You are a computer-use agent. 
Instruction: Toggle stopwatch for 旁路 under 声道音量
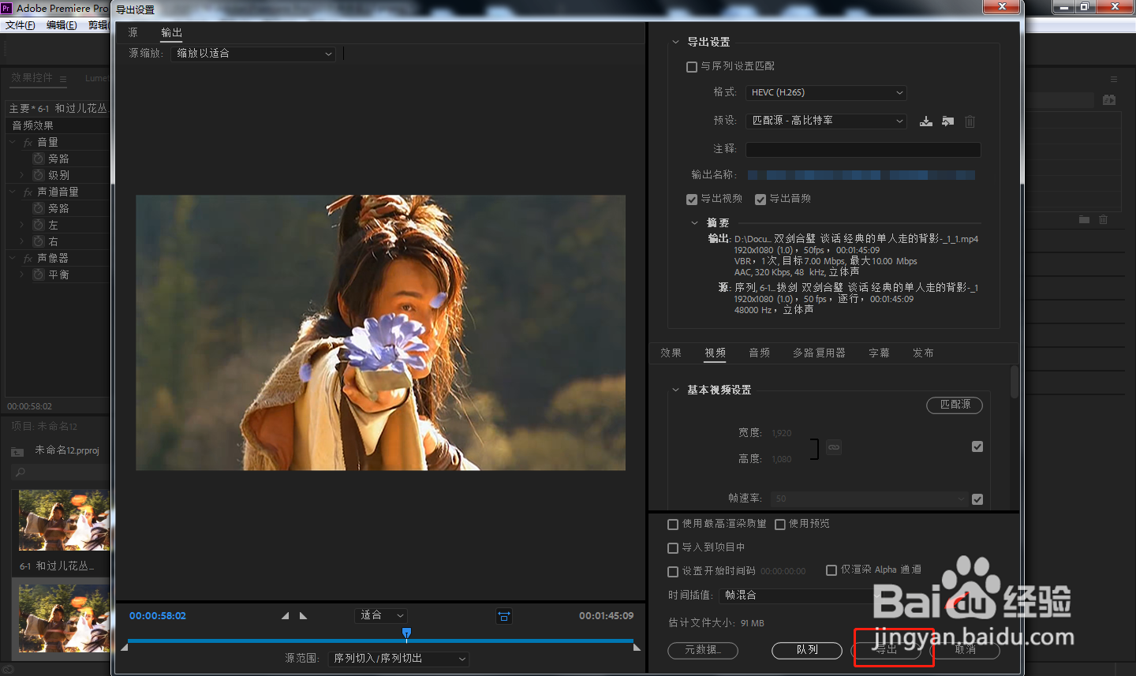coord(38,208)
